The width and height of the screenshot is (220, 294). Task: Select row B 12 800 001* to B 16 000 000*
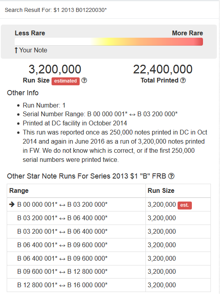click(x=109, y=285)
